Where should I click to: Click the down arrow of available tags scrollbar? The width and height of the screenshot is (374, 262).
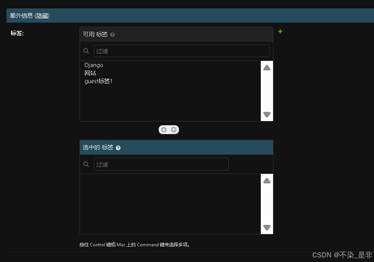267,115
